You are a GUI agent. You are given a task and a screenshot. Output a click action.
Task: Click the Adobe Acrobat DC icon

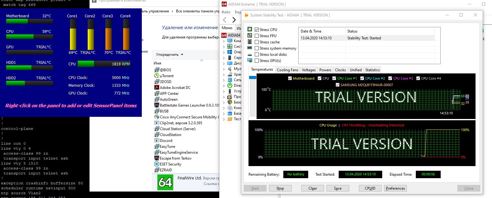(x=157, y=87)
